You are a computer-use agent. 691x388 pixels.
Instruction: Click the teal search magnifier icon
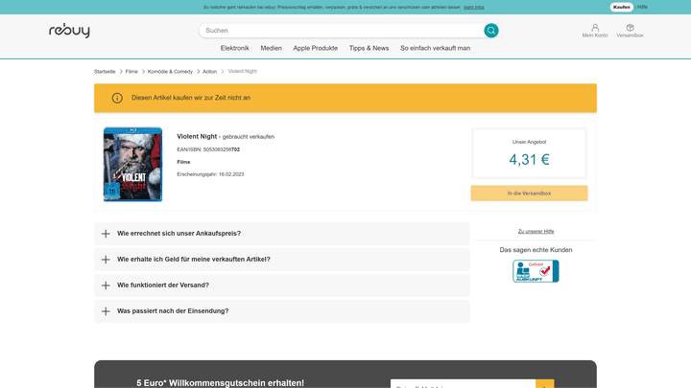coord(491,31)
